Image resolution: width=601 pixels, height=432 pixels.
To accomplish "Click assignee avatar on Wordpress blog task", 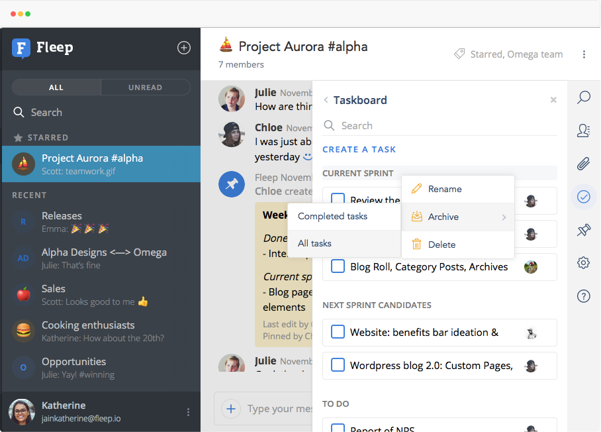I will pyautogui.click(x=531, y=366).
